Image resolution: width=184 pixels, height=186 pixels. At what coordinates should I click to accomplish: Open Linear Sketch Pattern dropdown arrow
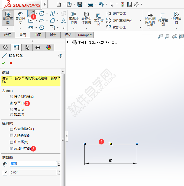tap(140, 21)
